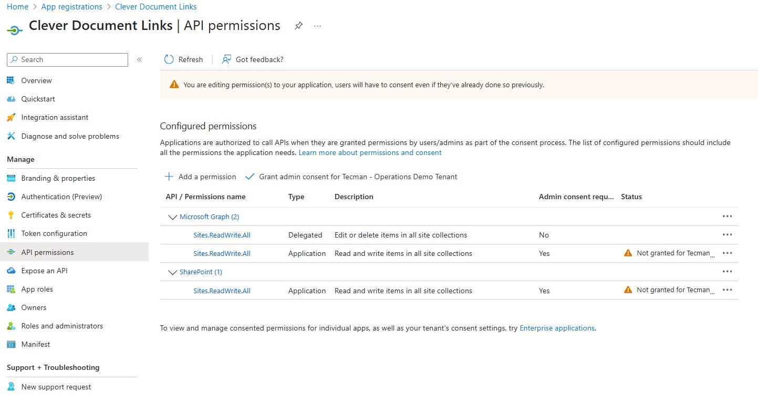758x402 pixels.
Task: Click the Clever Document Links app logo icon
Action: pos(14,30)
